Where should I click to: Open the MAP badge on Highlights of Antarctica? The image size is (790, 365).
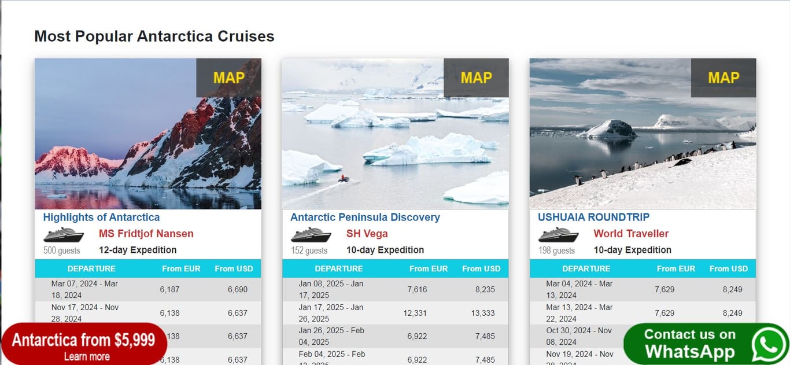click(228, 78)
